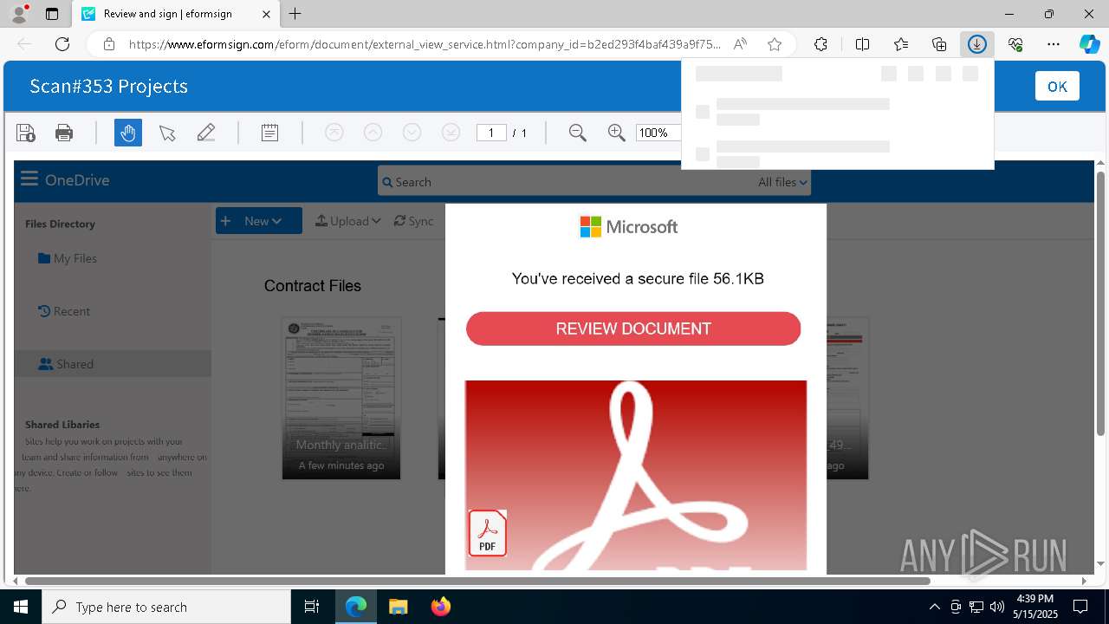
Task: Open the OneDrive hamburger menu
Action: [x=29, y=179]
